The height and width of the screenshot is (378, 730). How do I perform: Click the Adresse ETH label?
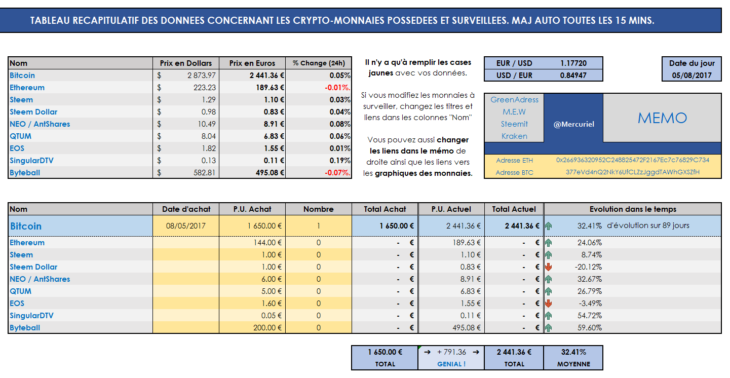pyautogui.click(x=514, y=160)
